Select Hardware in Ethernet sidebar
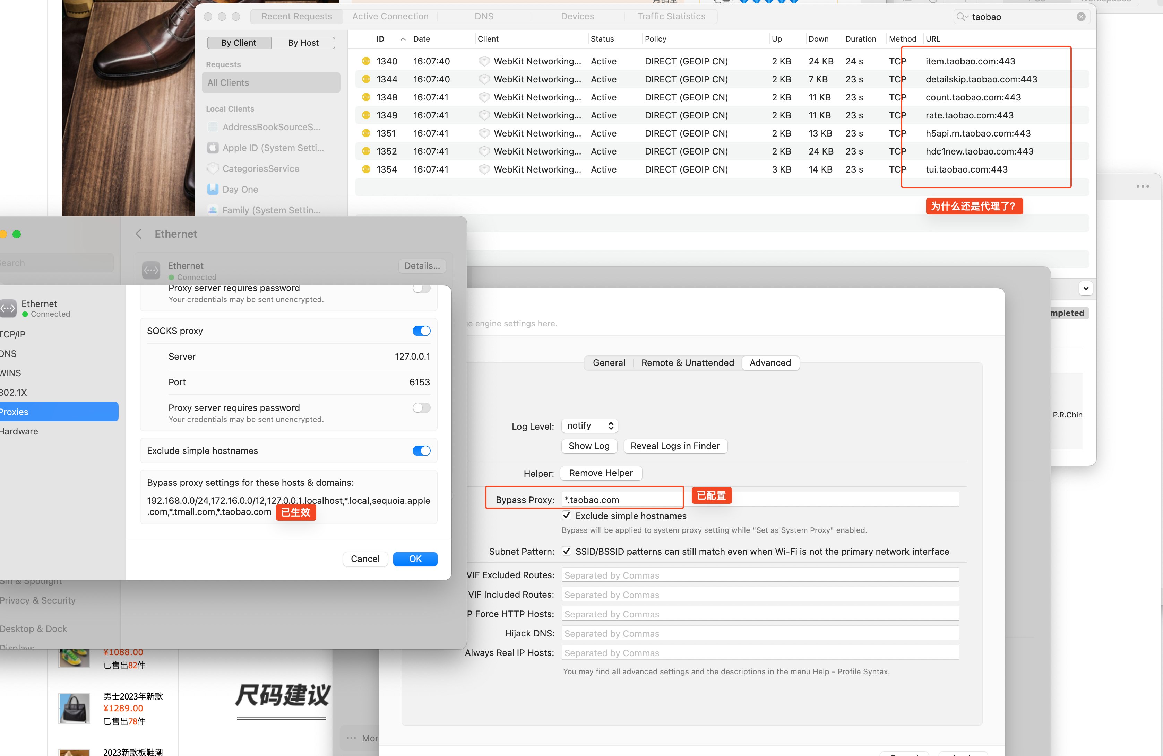The image size is (1163, 756). [59, 431]
